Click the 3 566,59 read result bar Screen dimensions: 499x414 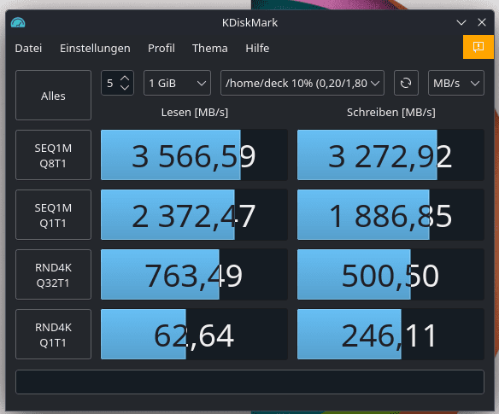194,155
